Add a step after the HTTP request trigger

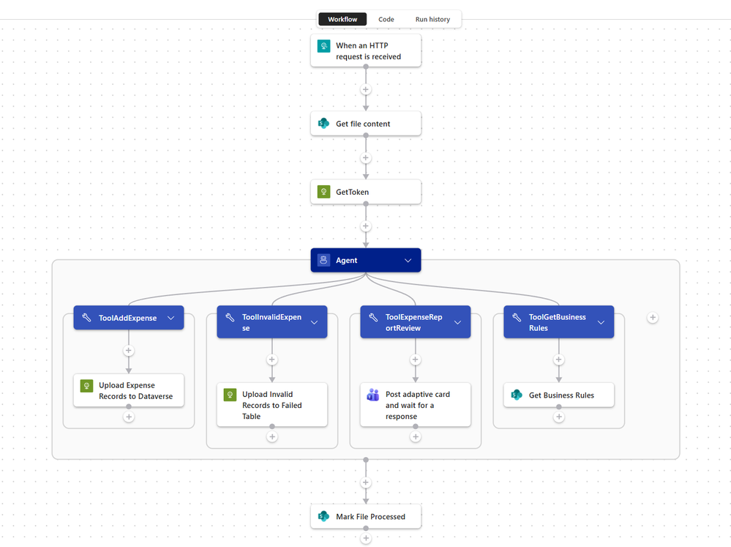366,89
